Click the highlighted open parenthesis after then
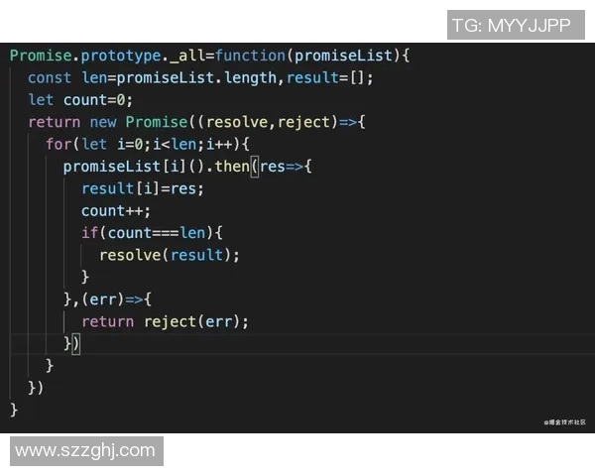This screenshot has width=595, height=476. pos(255,167)
